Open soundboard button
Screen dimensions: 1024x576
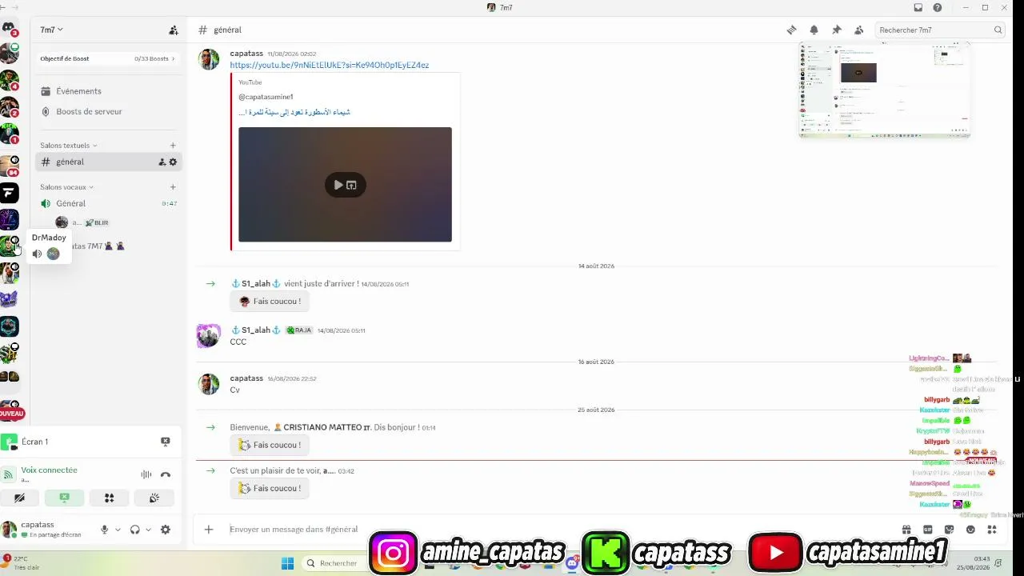[154, 498]
